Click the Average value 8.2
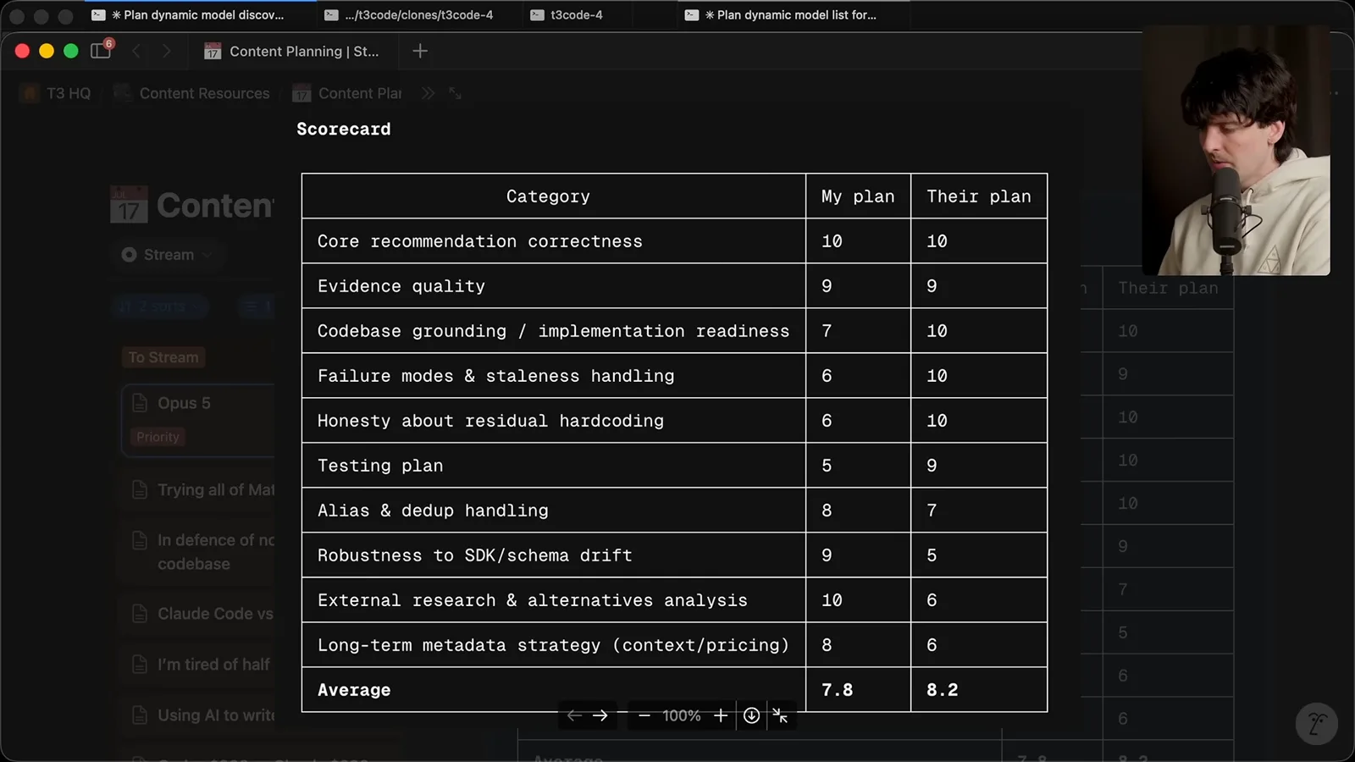Screen dimensions: 1355x762 [943, 690]
